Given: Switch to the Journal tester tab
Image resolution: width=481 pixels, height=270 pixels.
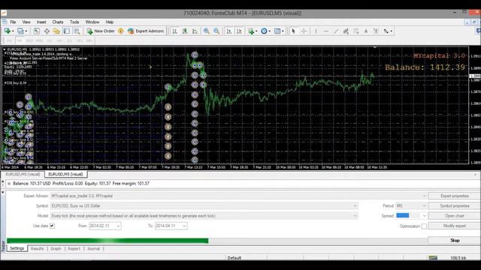Looking at the screenshot, I should coord(93,248).
